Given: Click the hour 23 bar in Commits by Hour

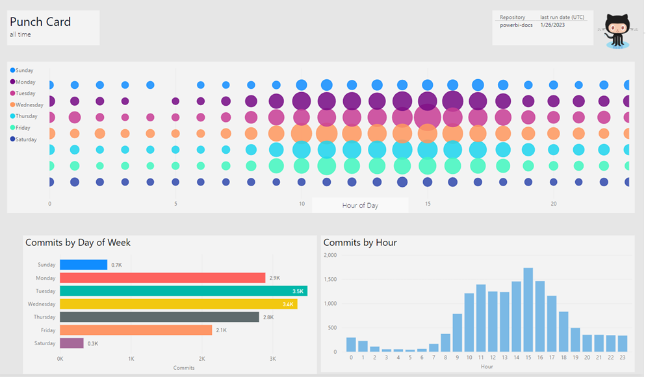Looking at the screenshot, I should pos(623,344).
